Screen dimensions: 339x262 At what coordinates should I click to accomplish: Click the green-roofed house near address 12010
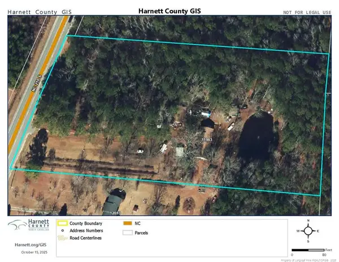pos(115,201)
